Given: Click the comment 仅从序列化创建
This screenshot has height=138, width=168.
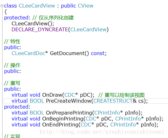Looking at the screenshot, I should 56,18.
